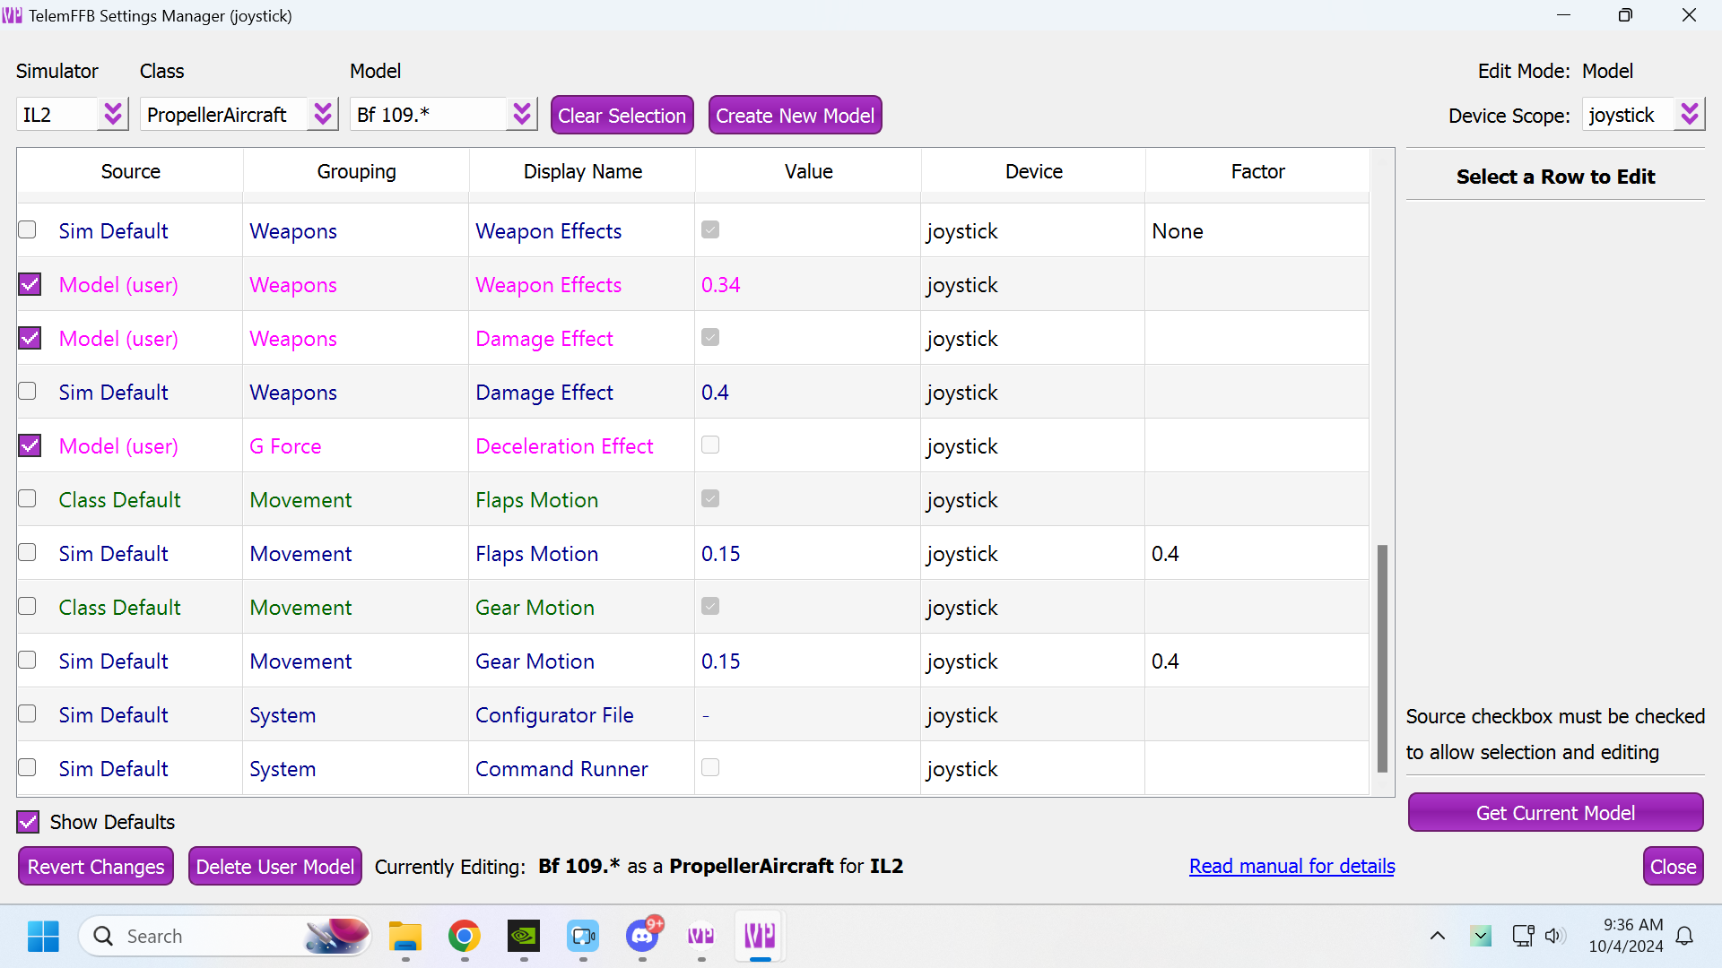Click the Display Name column header
Viewport: 1722px width, 968px height.
582,171
